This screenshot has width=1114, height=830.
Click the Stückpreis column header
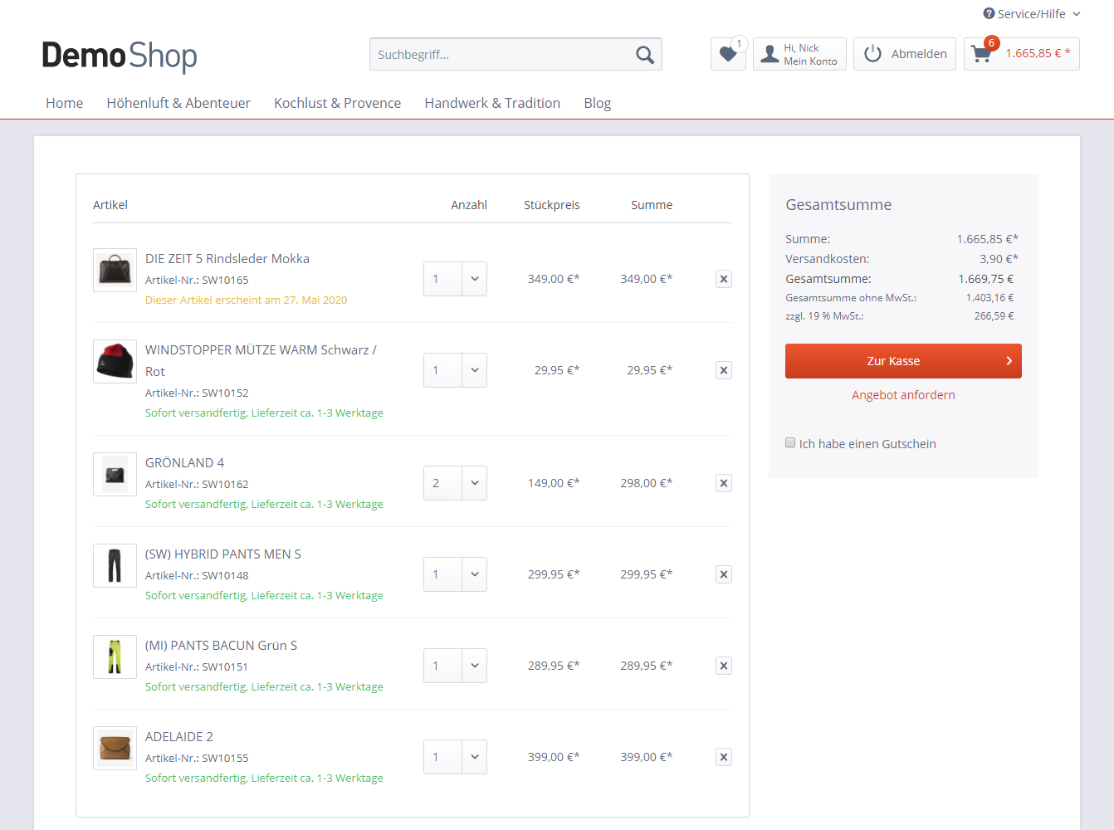coord(552,205)
